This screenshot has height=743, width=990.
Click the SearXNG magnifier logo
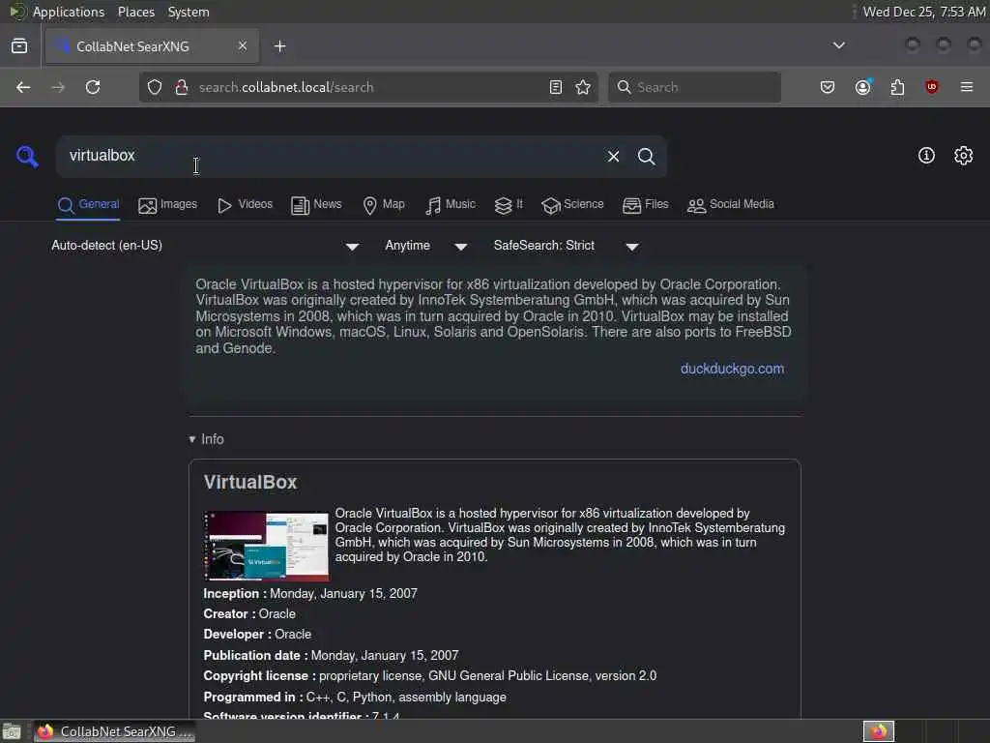[x=27, y=156]
